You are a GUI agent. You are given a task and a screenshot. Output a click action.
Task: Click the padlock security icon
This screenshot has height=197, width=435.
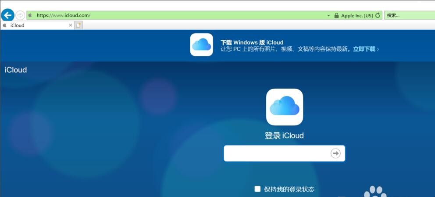coord(336,15)
